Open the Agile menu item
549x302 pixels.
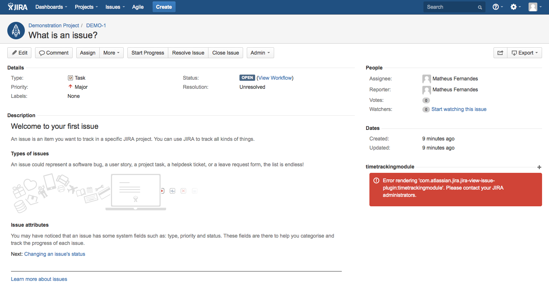pyautogui.click(x=138, y=7)
